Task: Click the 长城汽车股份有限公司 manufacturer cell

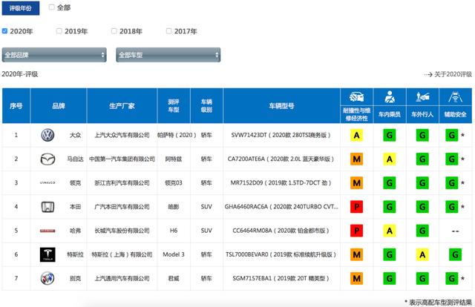Action: (x=122, y=231)
